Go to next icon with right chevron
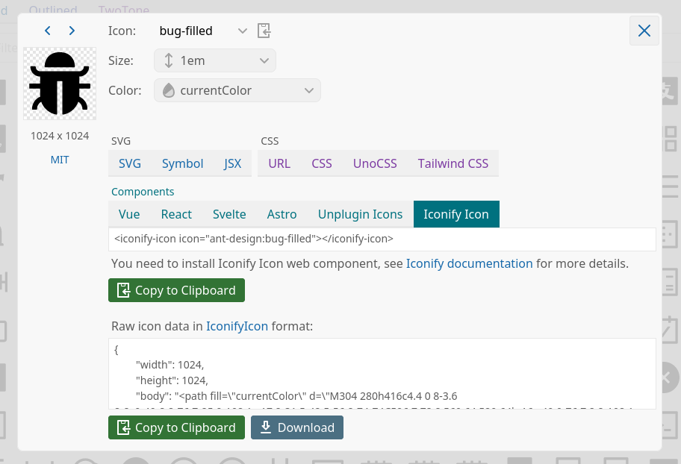 [x=72, y=31]
